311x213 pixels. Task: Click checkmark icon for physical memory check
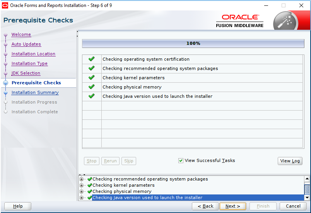[x=92, y=87]
